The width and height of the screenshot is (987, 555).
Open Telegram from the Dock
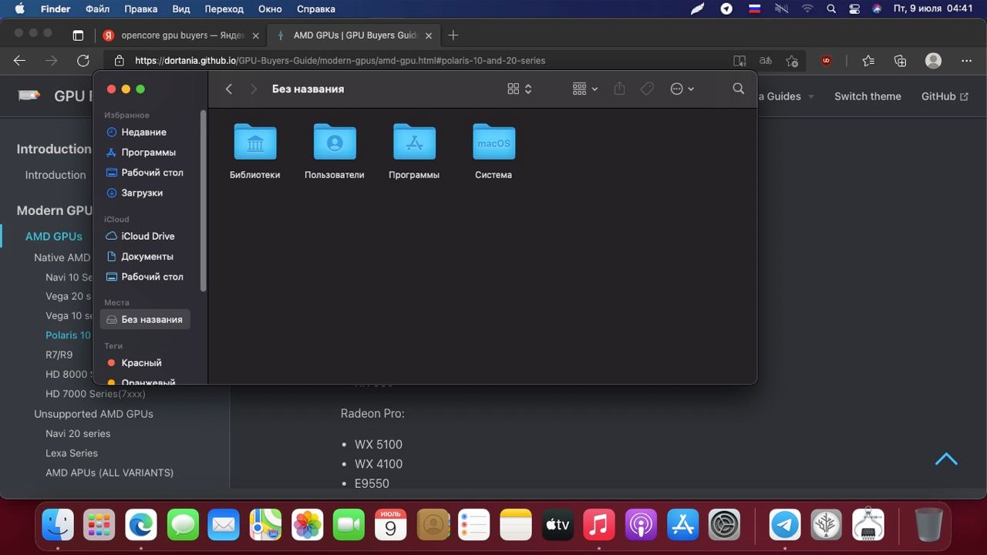(785, 525)
